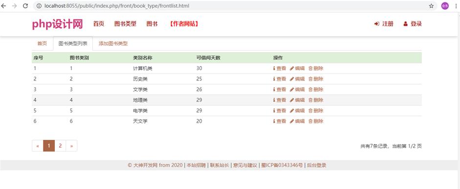Click the previous page « button
Viewport: 460px width, 189px height.
tap(38, 146)
